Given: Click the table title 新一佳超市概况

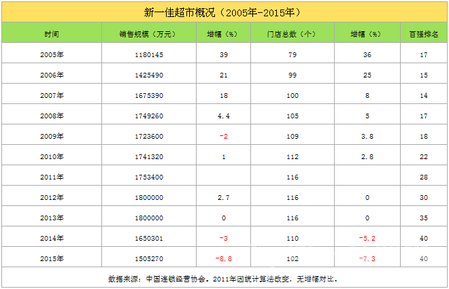Looking at the screenshot, I should 179,13.
